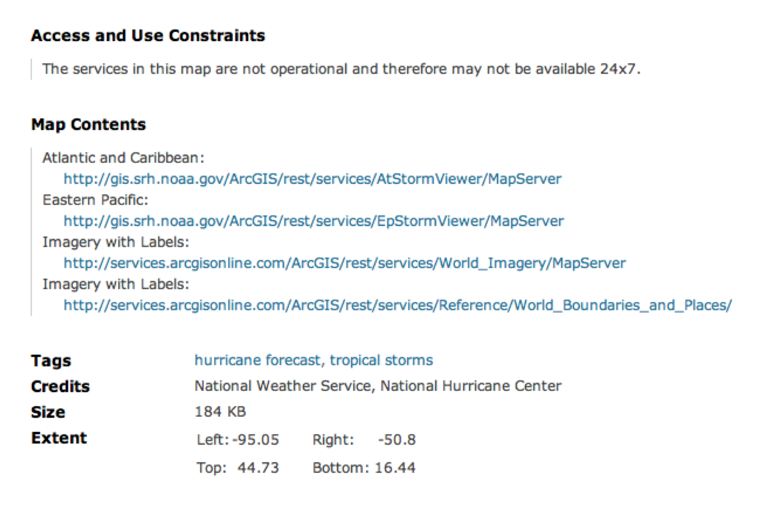Click the Right extent value -50.8
Screen dimensions: 778x506
[397, 440]
